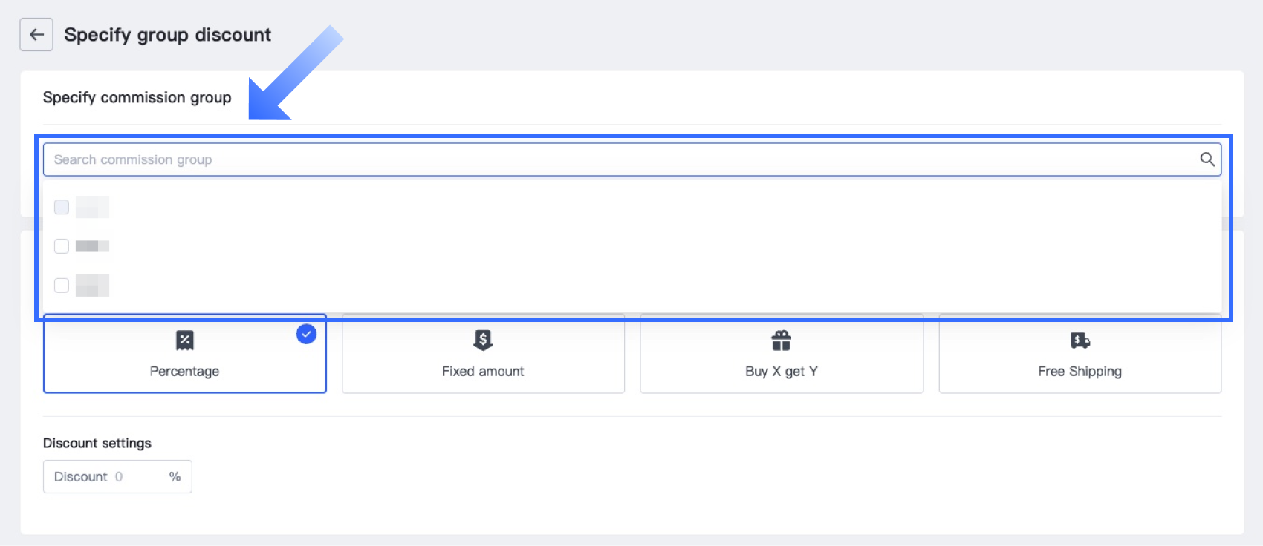Pick the second blurred group name
This screenshot has height=546, width=1263.
coord(92,246)
